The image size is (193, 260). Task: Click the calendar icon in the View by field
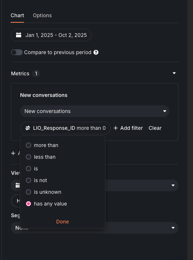[x=18, y=185]
